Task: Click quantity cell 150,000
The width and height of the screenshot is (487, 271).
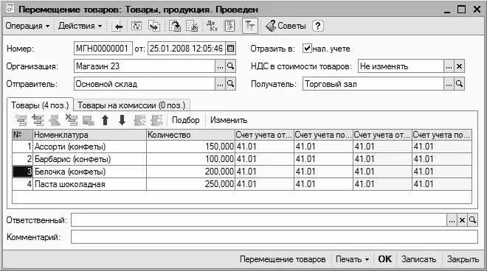Action: click(190, 147)
